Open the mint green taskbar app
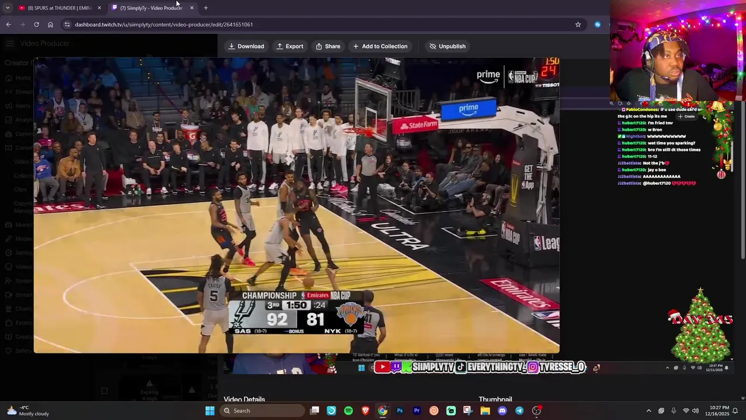Screen dimensions: 746x420 click(451, 411)
